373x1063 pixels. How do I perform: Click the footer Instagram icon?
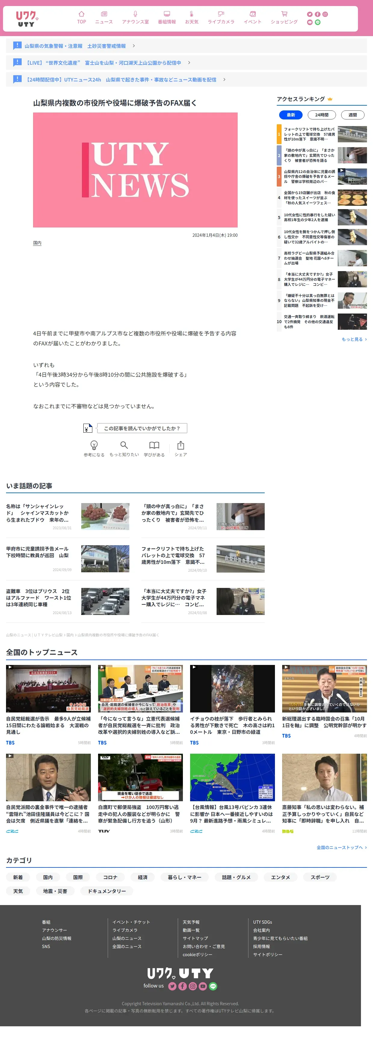(x=193, y=986)
